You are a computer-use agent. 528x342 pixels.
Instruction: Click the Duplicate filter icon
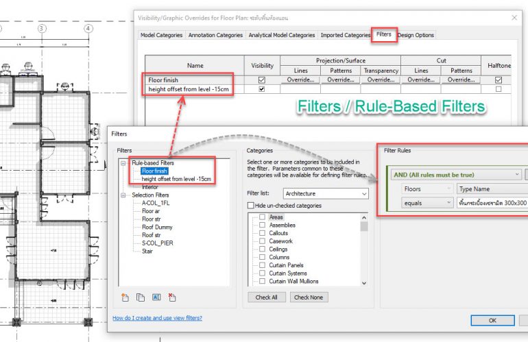tap(141, 297)
